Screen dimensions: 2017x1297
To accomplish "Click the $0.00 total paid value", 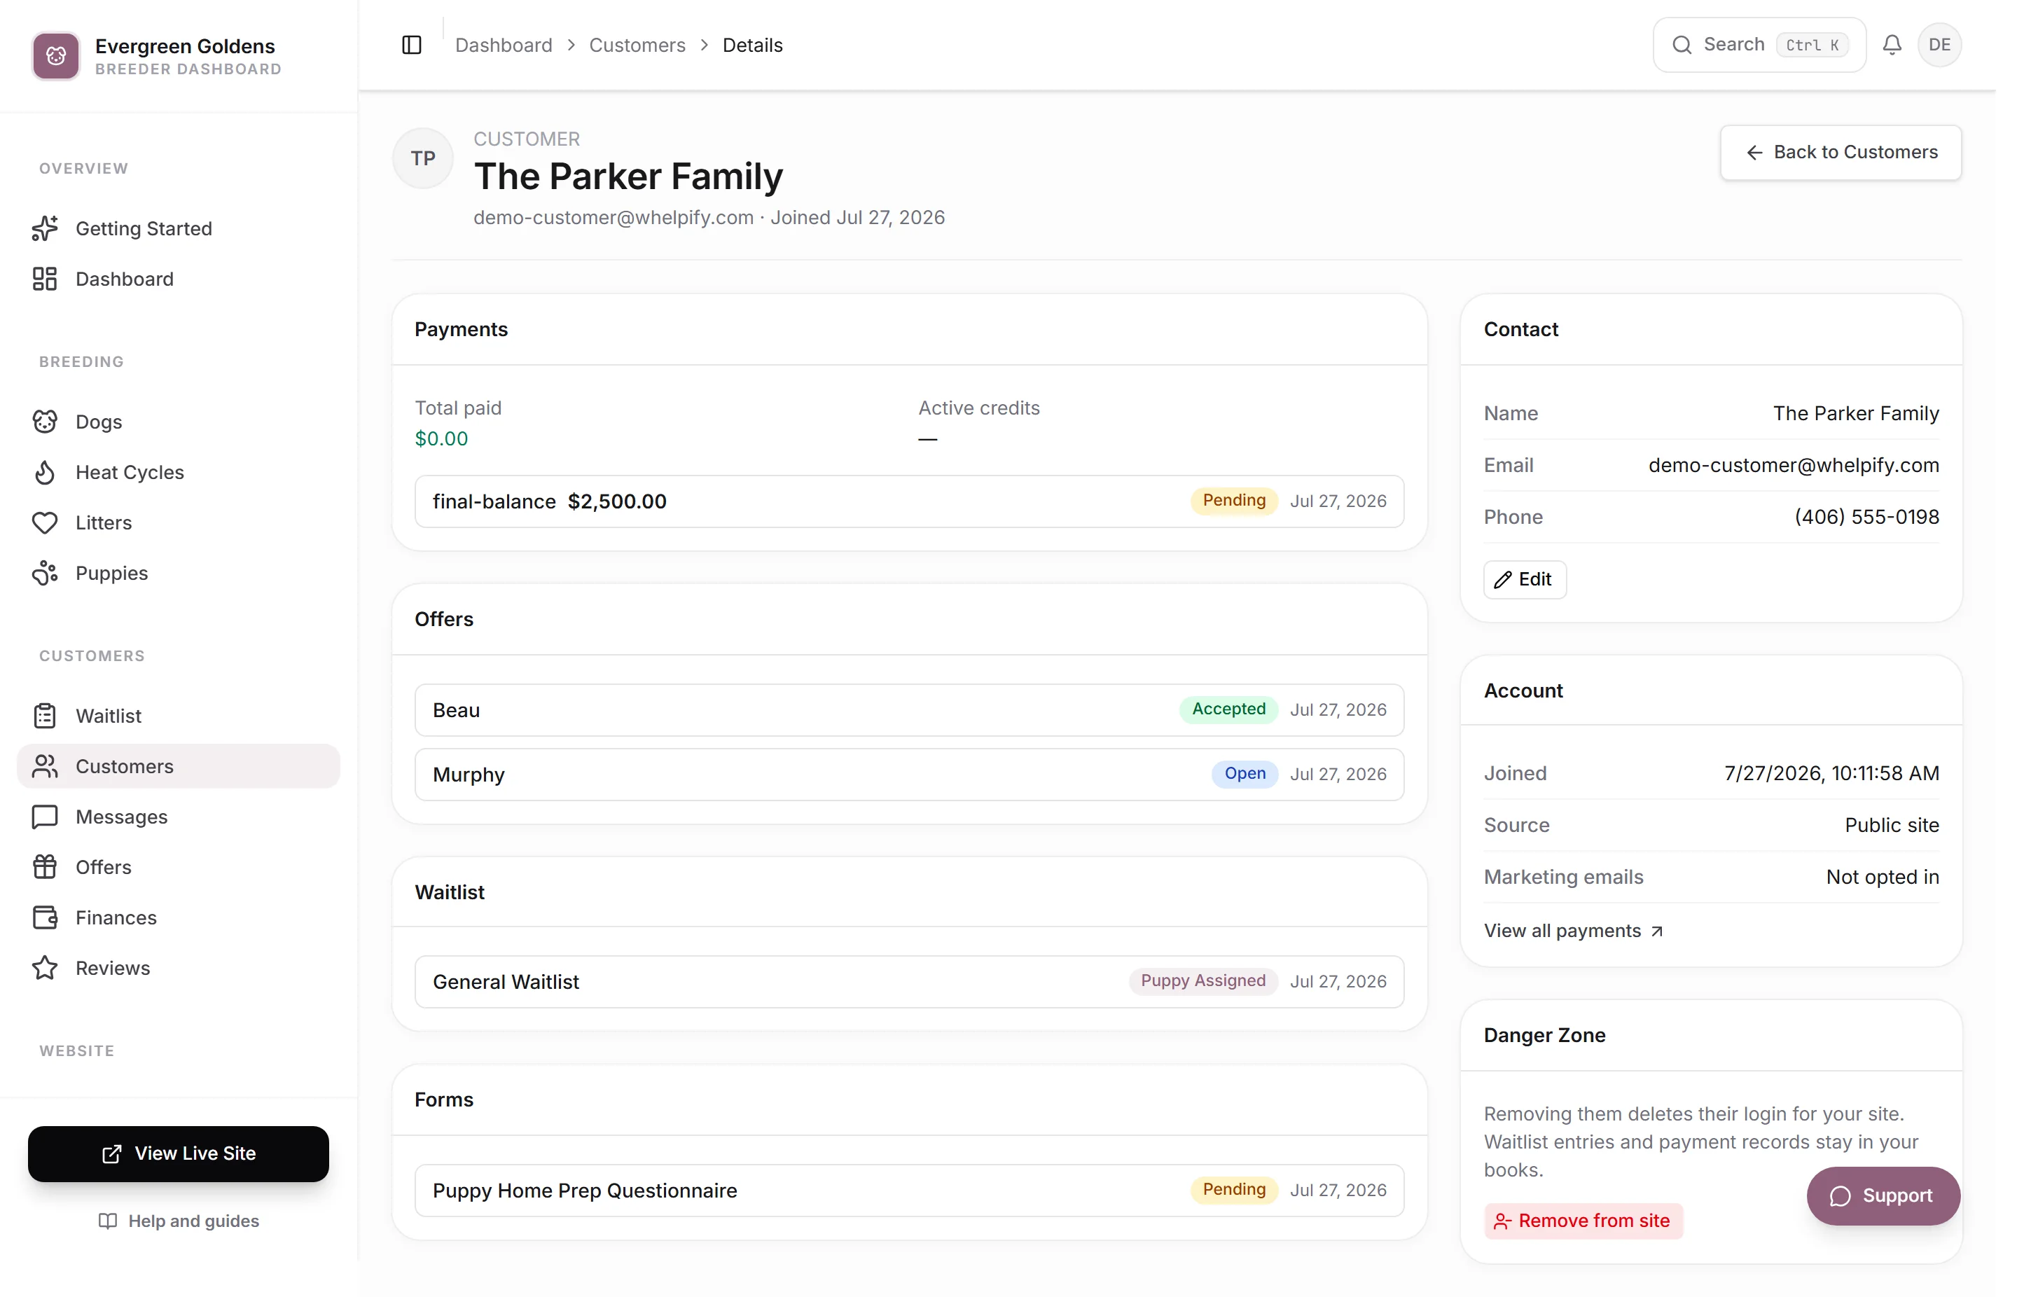I will [441, 439].
